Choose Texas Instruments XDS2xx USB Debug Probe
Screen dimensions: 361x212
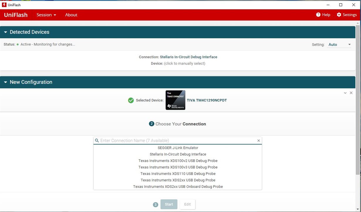point(178,180)
